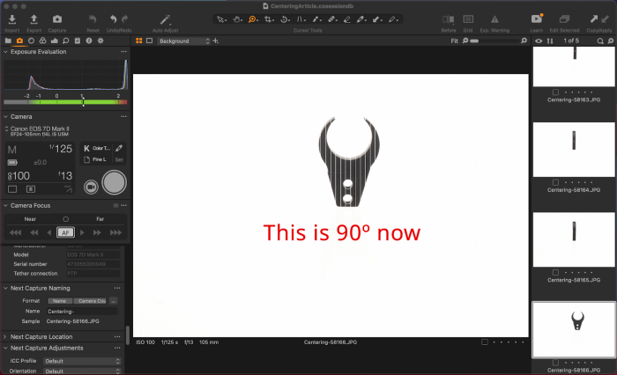Click the exposure meter color bar

[x=65, y=102]
